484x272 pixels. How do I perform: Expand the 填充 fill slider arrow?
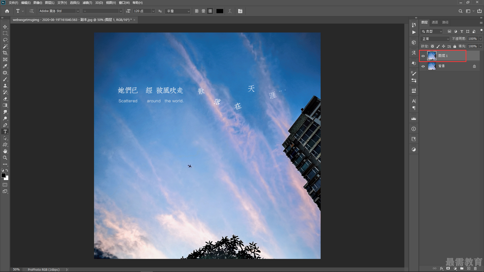pos(480,46)
